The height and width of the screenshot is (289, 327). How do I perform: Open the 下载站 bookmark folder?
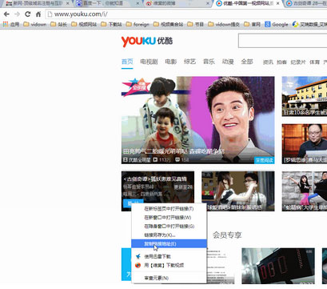(x=111, y=24)
